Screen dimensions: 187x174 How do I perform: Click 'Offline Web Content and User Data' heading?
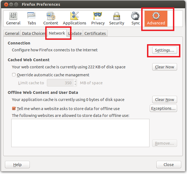pos(43,92)
